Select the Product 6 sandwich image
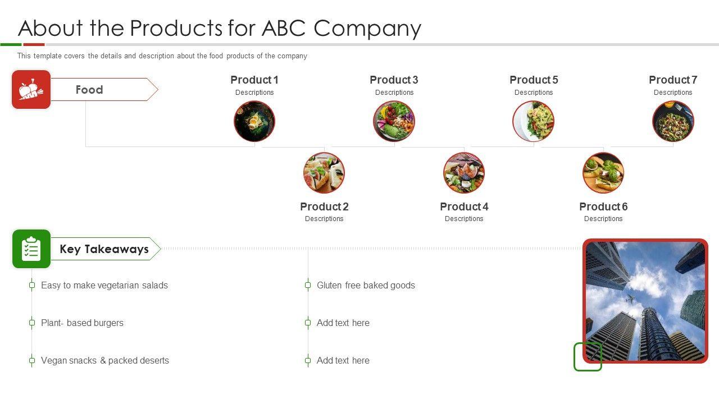This screenshot has height=404, width=719. pyautogui.click(x=603, y=173)
